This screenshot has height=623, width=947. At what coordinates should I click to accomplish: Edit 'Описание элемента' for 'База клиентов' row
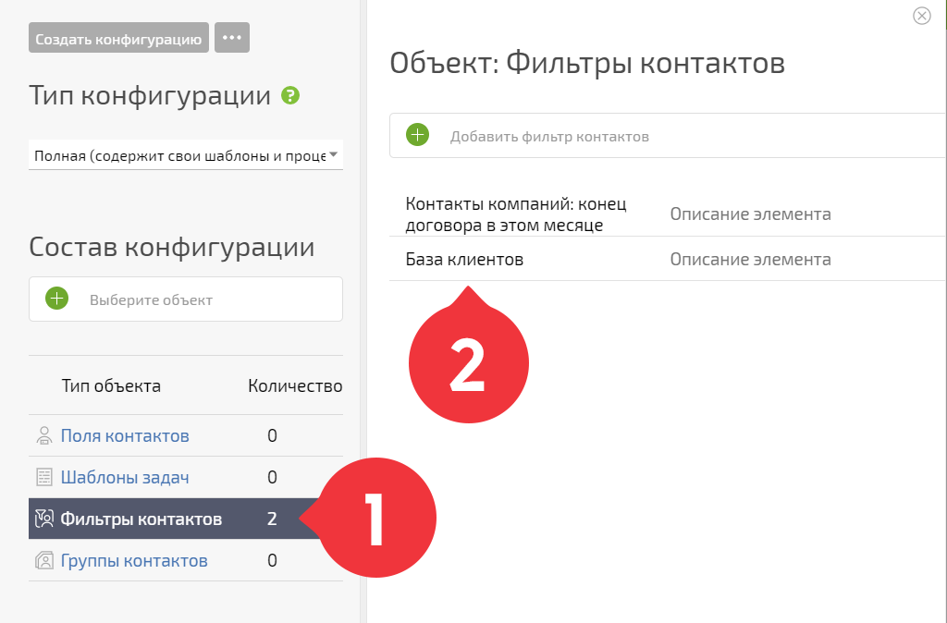[x=750, y=260]
